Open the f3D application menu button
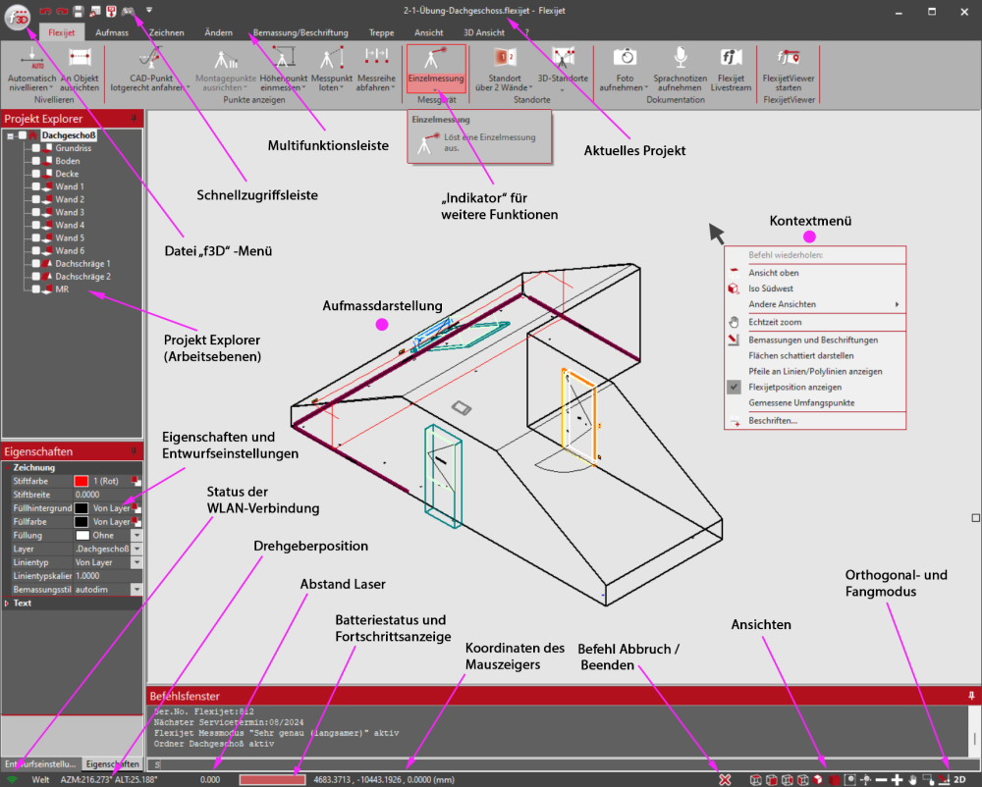The height and width of the screenshot is (787, 982). 18,17
